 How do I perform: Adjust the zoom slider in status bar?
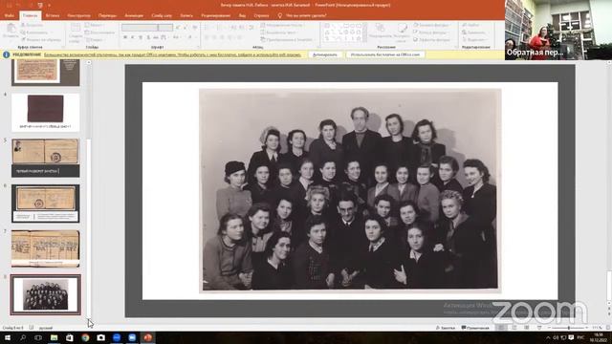coord(568,328)
